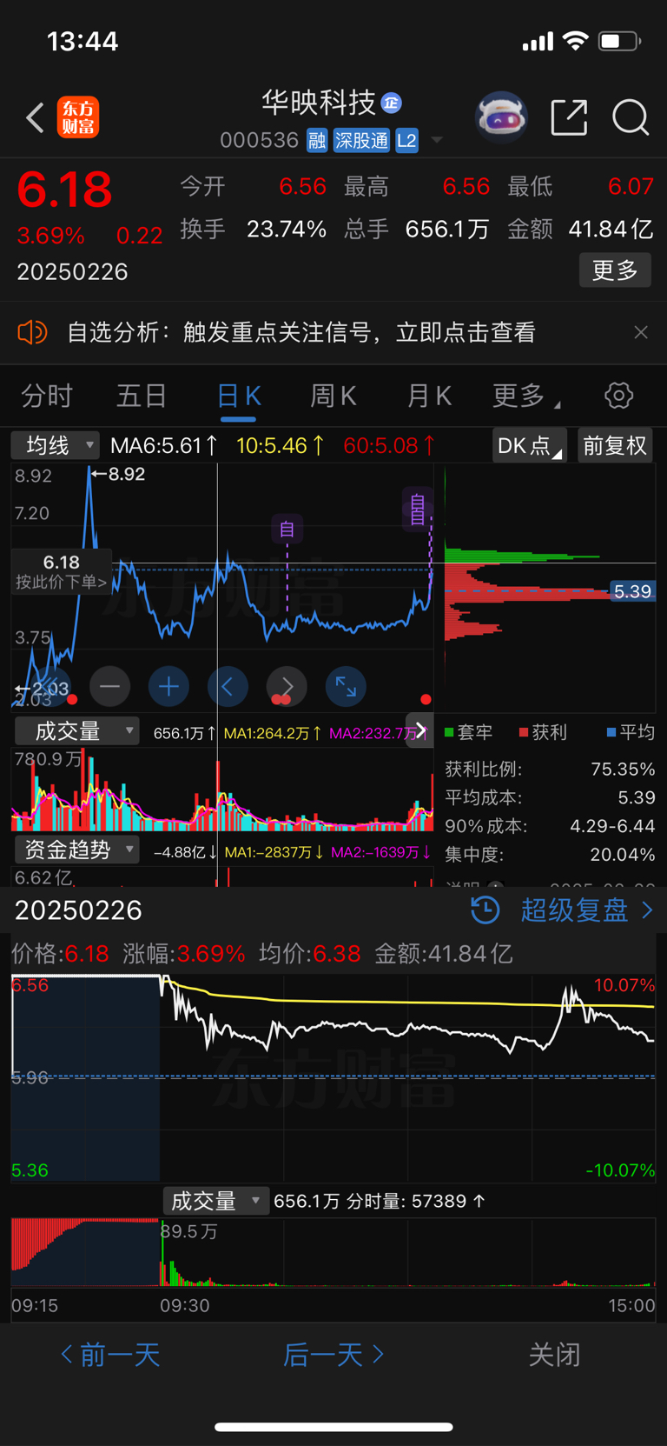Toggle the DK点 indicator
Viewport: 667px width, 1446px height.
(x=529, y=445)
